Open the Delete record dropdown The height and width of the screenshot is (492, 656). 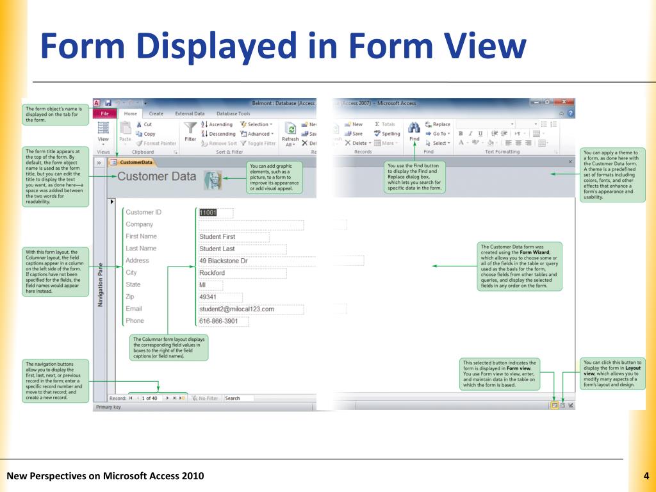(x=358, y=143)
